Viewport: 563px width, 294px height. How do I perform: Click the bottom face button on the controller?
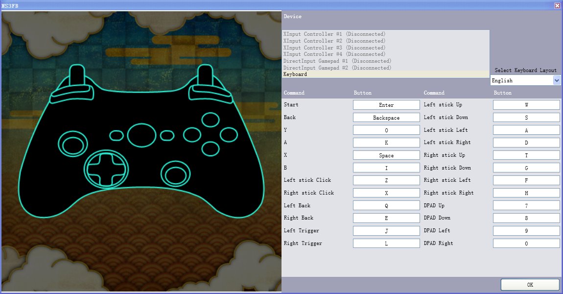pyautogui.click(x=211, y=149)
